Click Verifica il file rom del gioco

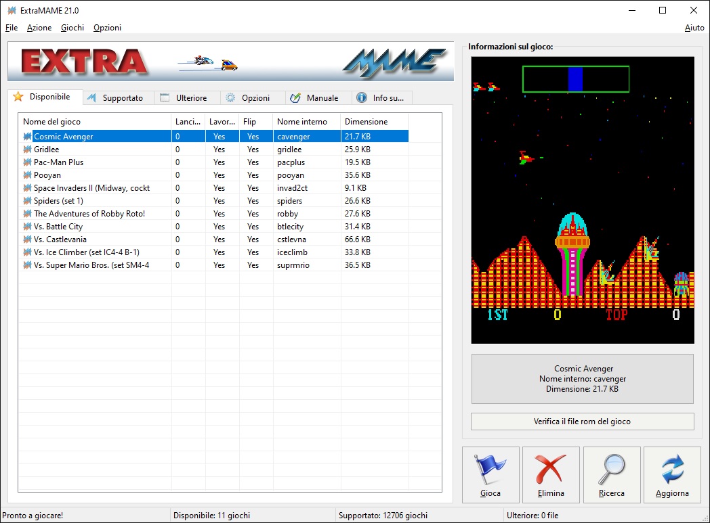583,422
